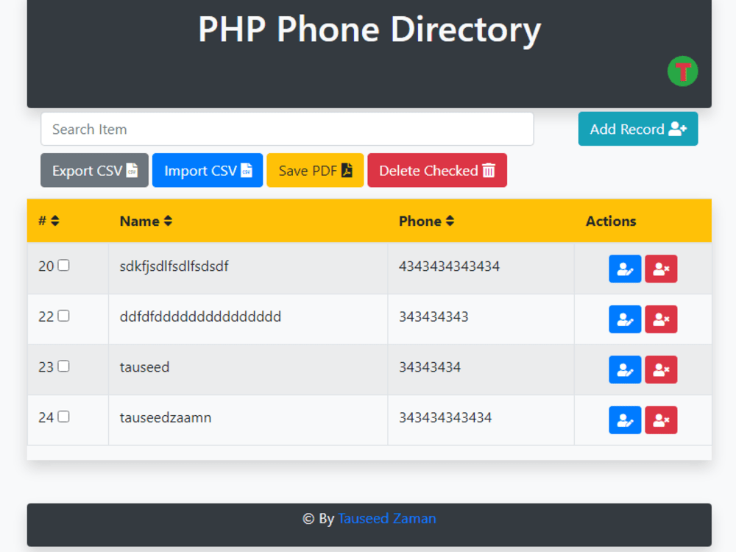Select phone number 343434343

tap(434, 316)
